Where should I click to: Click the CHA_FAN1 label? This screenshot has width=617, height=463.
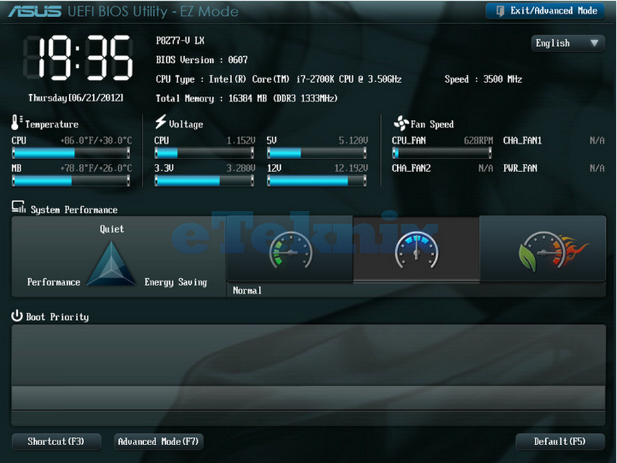[x=522, y=140]
